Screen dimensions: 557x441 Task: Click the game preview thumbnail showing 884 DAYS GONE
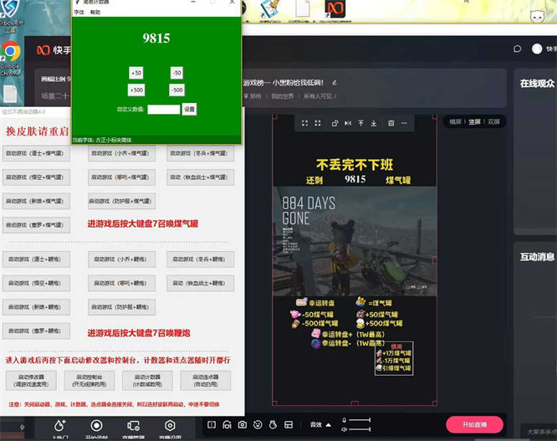[x=355, y=241]
